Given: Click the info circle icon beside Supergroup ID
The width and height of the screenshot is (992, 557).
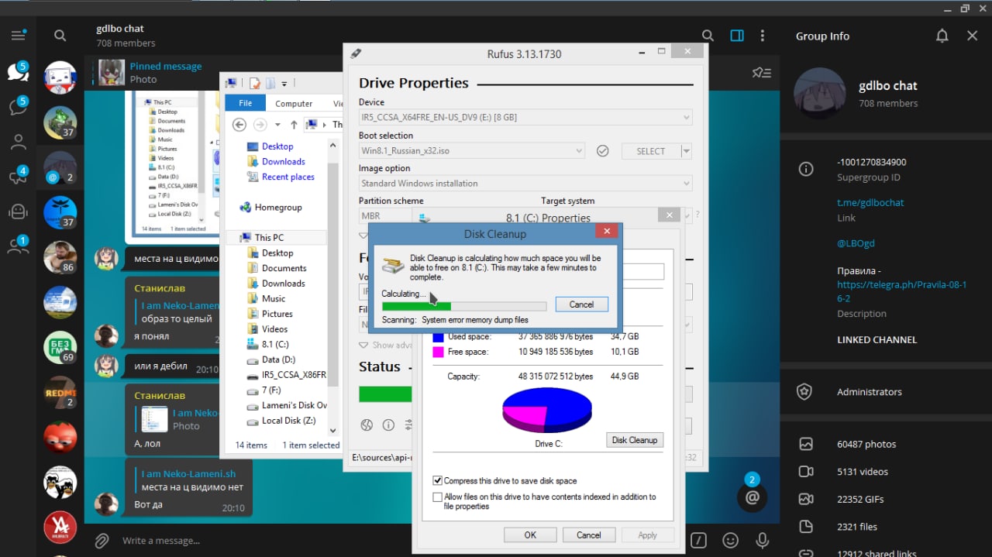Looking at the screenshot, I should [806, 169].
